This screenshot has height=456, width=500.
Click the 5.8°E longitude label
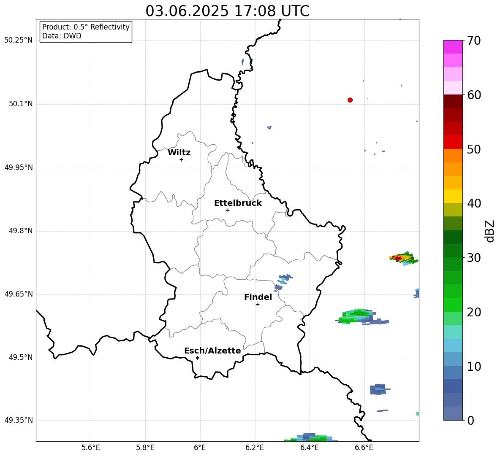pos(145,448)
